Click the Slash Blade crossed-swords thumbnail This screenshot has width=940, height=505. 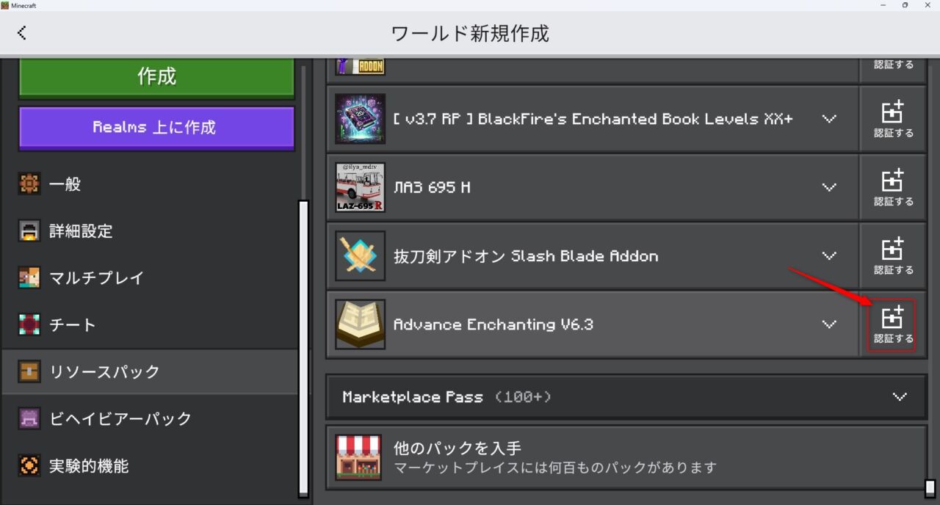360,256
